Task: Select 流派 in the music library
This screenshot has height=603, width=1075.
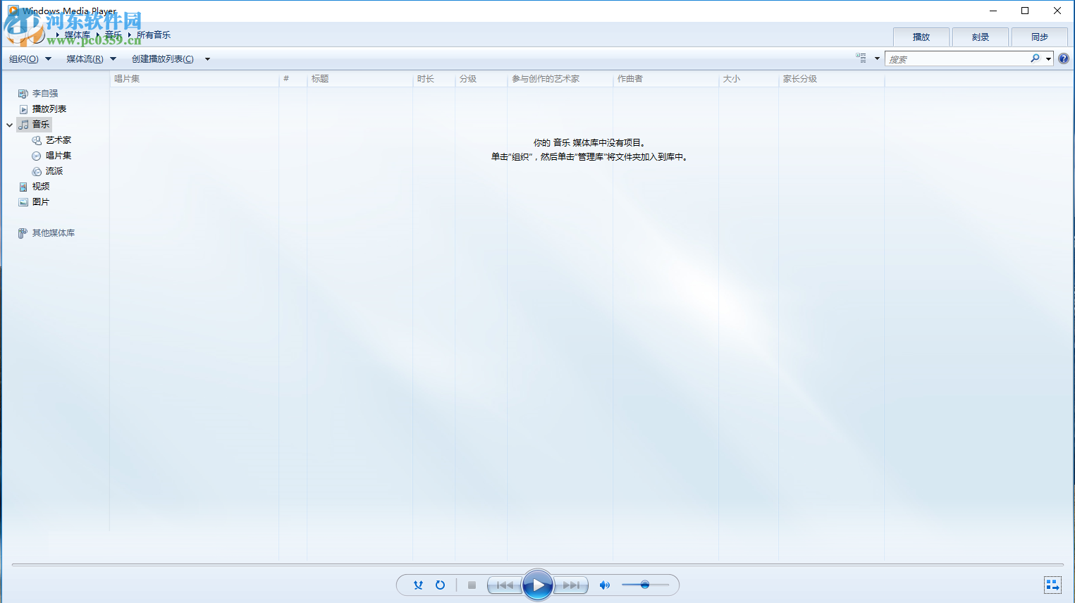Action: pyautogui.click(x=54, y=170)
